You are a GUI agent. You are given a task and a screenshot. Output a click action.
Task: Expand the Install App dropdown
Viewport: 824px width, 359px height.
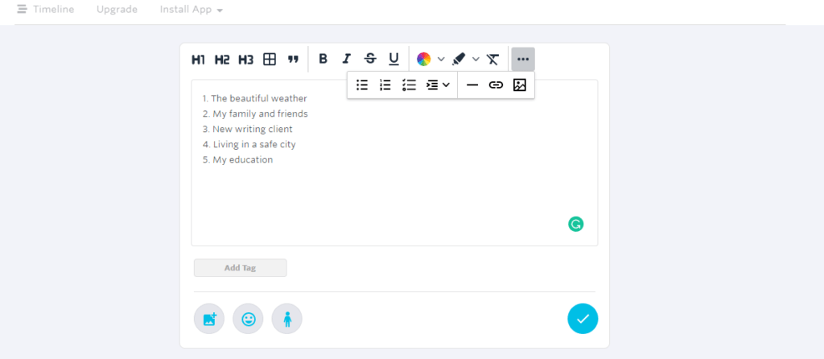192,10
